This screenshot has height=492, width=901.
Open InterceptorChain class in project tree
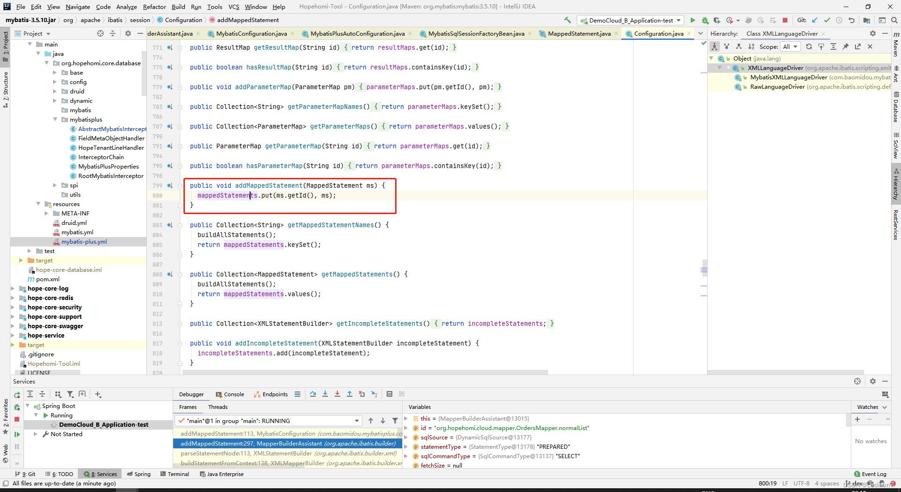[101, 157]
